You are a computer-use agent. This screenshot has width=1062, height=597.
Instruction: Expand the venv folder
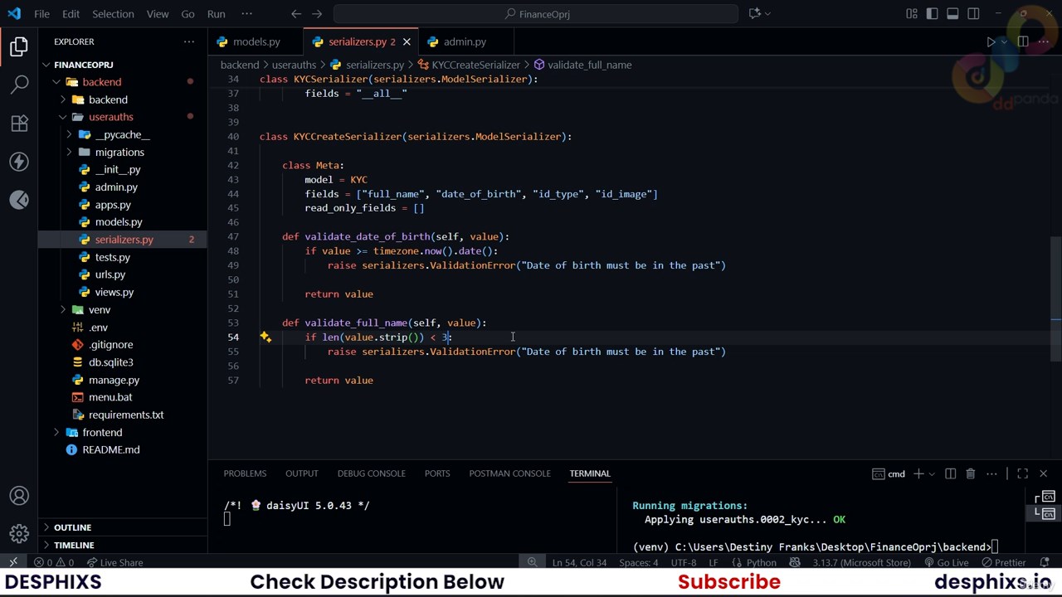pyautogui.click(x=63, y=309)
